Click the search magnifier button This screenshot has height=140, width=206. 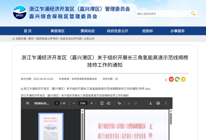click(193, 13)
